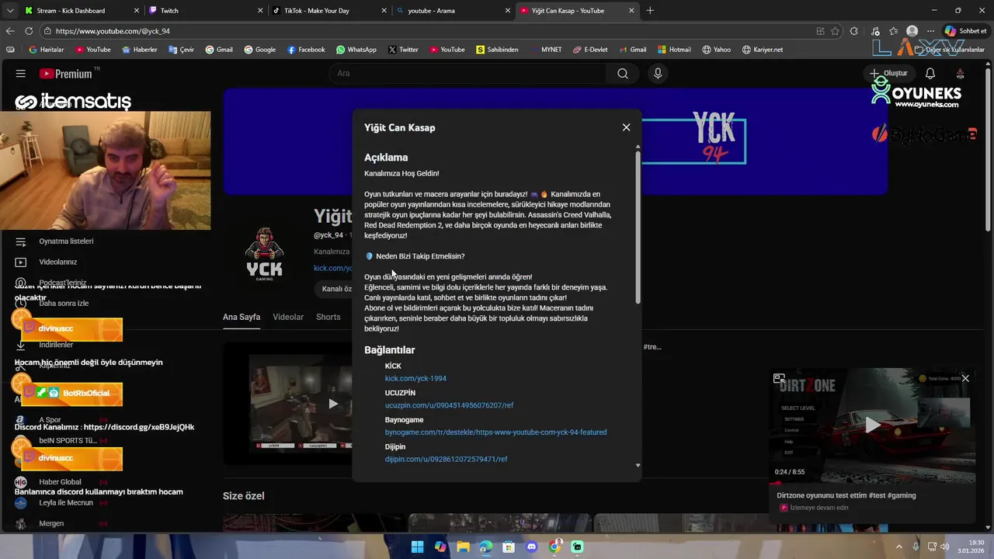
Task: Open the ucuzpin.com referral link
Action: click(x=449, y=405)
